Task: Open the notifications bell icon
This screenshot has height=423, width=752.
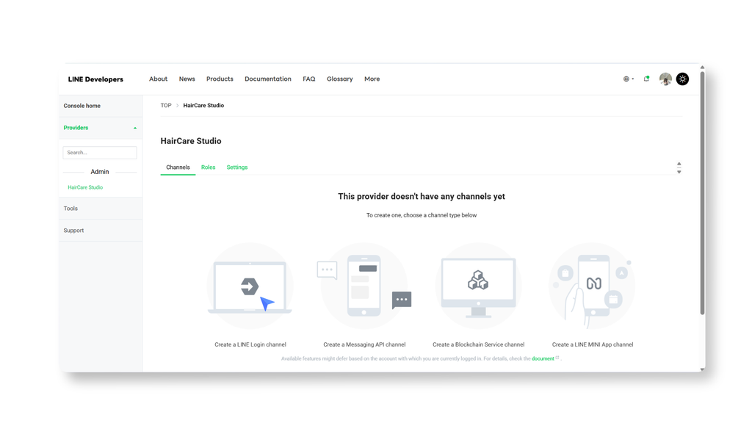Action: click(x=646, y=79)
